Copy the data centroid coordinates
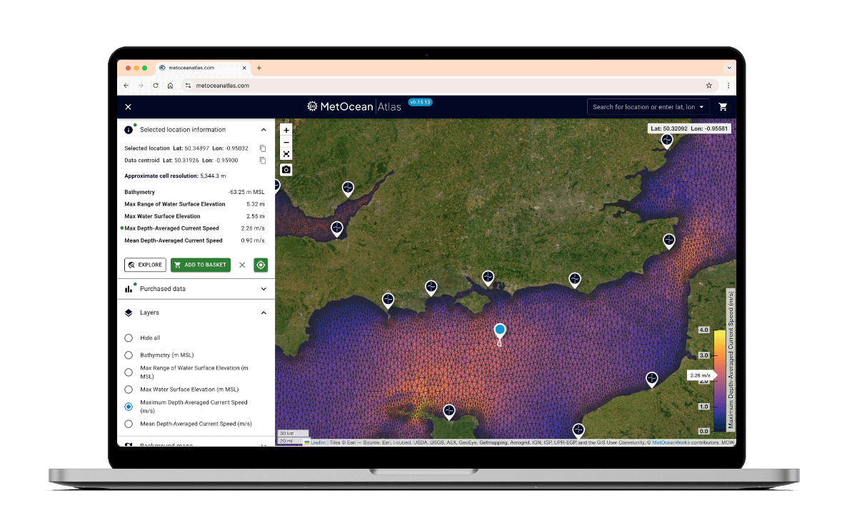Viewport: 857px width, 528px height. pos(263,161)
